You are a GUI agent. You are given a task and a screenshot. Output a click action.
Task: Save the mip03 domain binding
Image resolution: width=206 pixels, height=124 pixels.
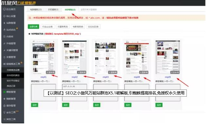pos(97,105)
